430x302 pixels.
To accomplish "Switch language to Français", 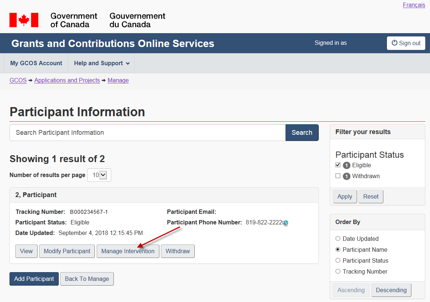I will point(414,5).
